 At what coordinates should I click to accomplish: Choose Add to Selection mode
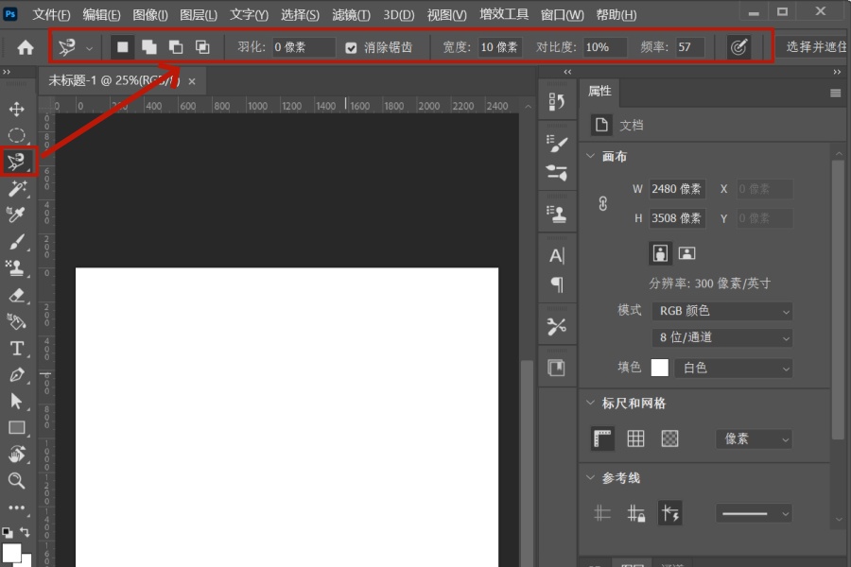point(149,47)
